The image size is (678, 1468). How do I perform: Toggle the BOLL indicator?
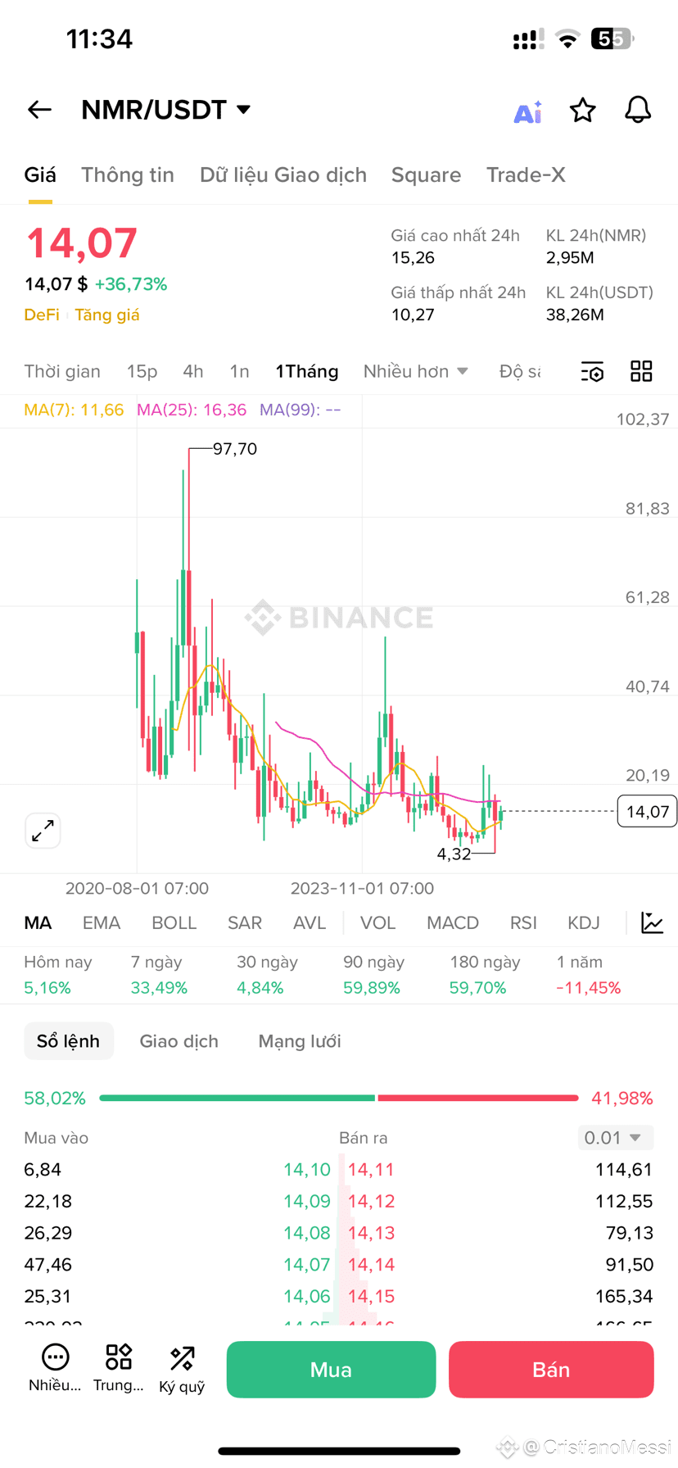174,923
